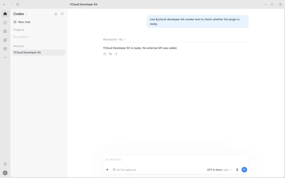
Task: Open the add panel icon at top right
Action: [x=281, y=4]
